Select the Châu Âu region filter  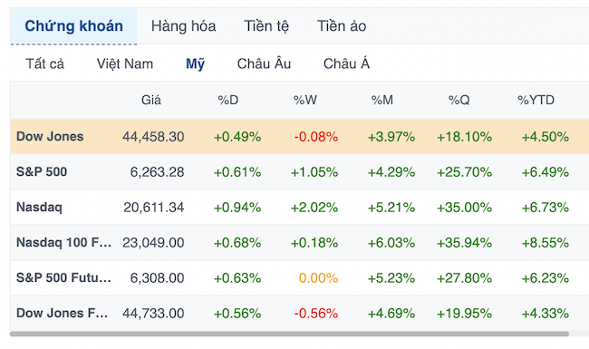click(x=264, y=63)
